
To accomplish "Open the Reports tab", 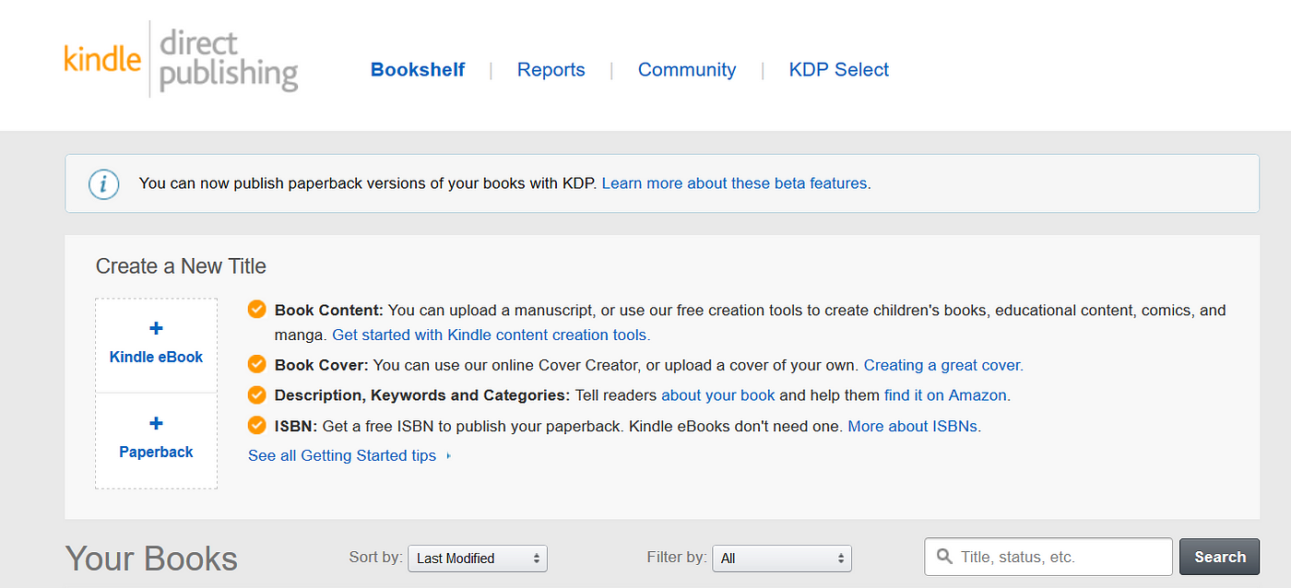I will pos(551,70).
